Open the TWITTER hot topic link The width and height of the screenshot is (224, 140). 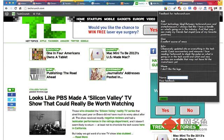pyautogui.click(x=75, y=41)
